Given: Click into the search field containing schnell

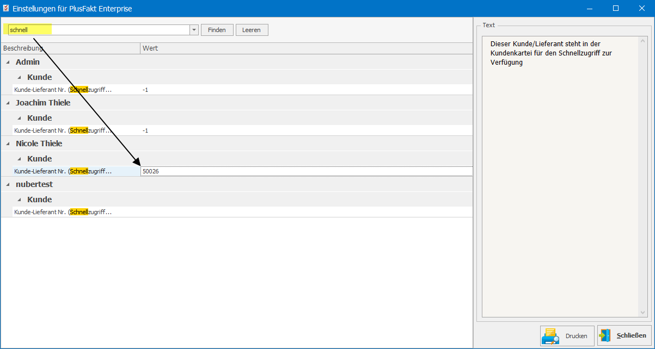Looking at the screenshot, I should point(98,30).
